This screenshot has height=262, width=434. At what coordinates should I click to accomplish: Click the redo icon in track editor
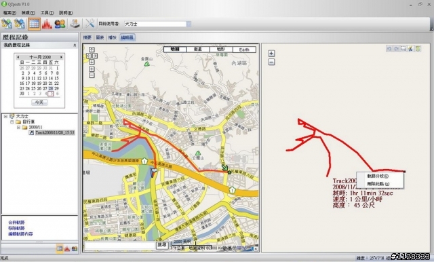[396, 49]
